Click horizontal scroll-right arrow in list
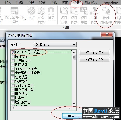Image resolution: width=121 pixels, height=120 pixels. click(x=70, y=108)
